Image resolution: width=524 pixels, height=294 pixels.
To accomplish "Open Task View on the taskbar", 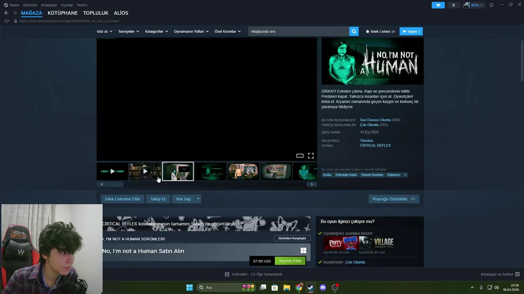I will [263, 287].
